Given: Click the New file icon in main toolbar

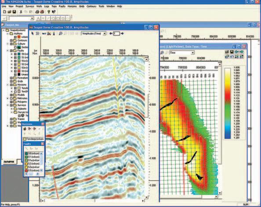Looking at the screenshot, I should (4, 12).
